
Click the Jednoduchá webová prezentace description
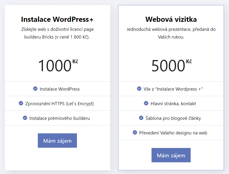point(171,33)
